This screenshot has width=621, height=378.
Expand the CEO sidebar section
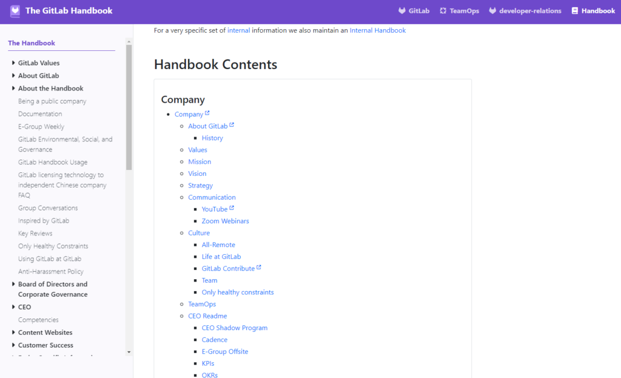(x=13, y=306)
